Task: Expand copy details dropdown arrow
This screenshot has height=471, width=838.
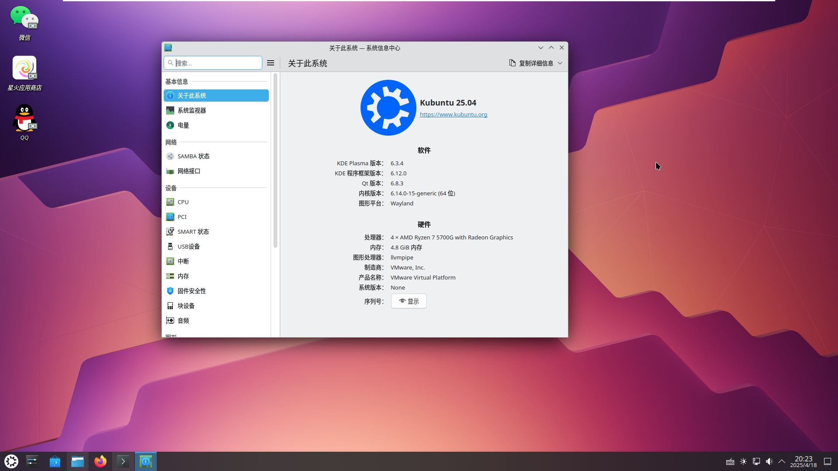Action: (x=560, y=63)
